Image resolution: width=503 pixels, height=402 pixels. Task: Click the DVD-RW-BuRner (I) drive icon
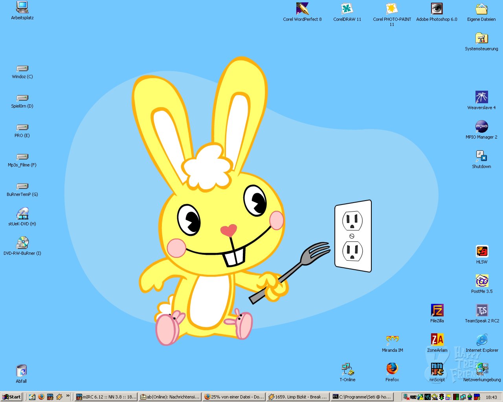(22, 243)
